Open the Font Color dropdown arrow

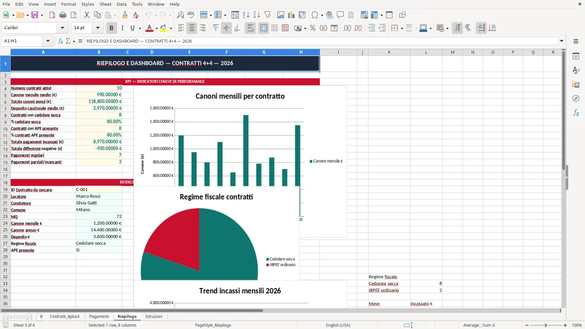157,28
